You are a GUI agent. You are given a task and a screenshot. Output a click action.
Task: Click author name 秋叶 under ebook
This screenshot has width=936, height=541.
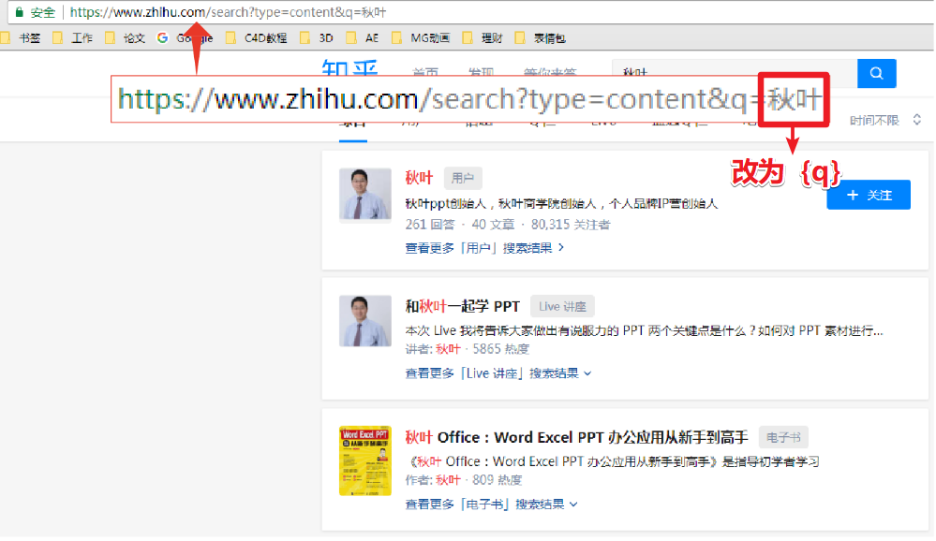[448, 480]
